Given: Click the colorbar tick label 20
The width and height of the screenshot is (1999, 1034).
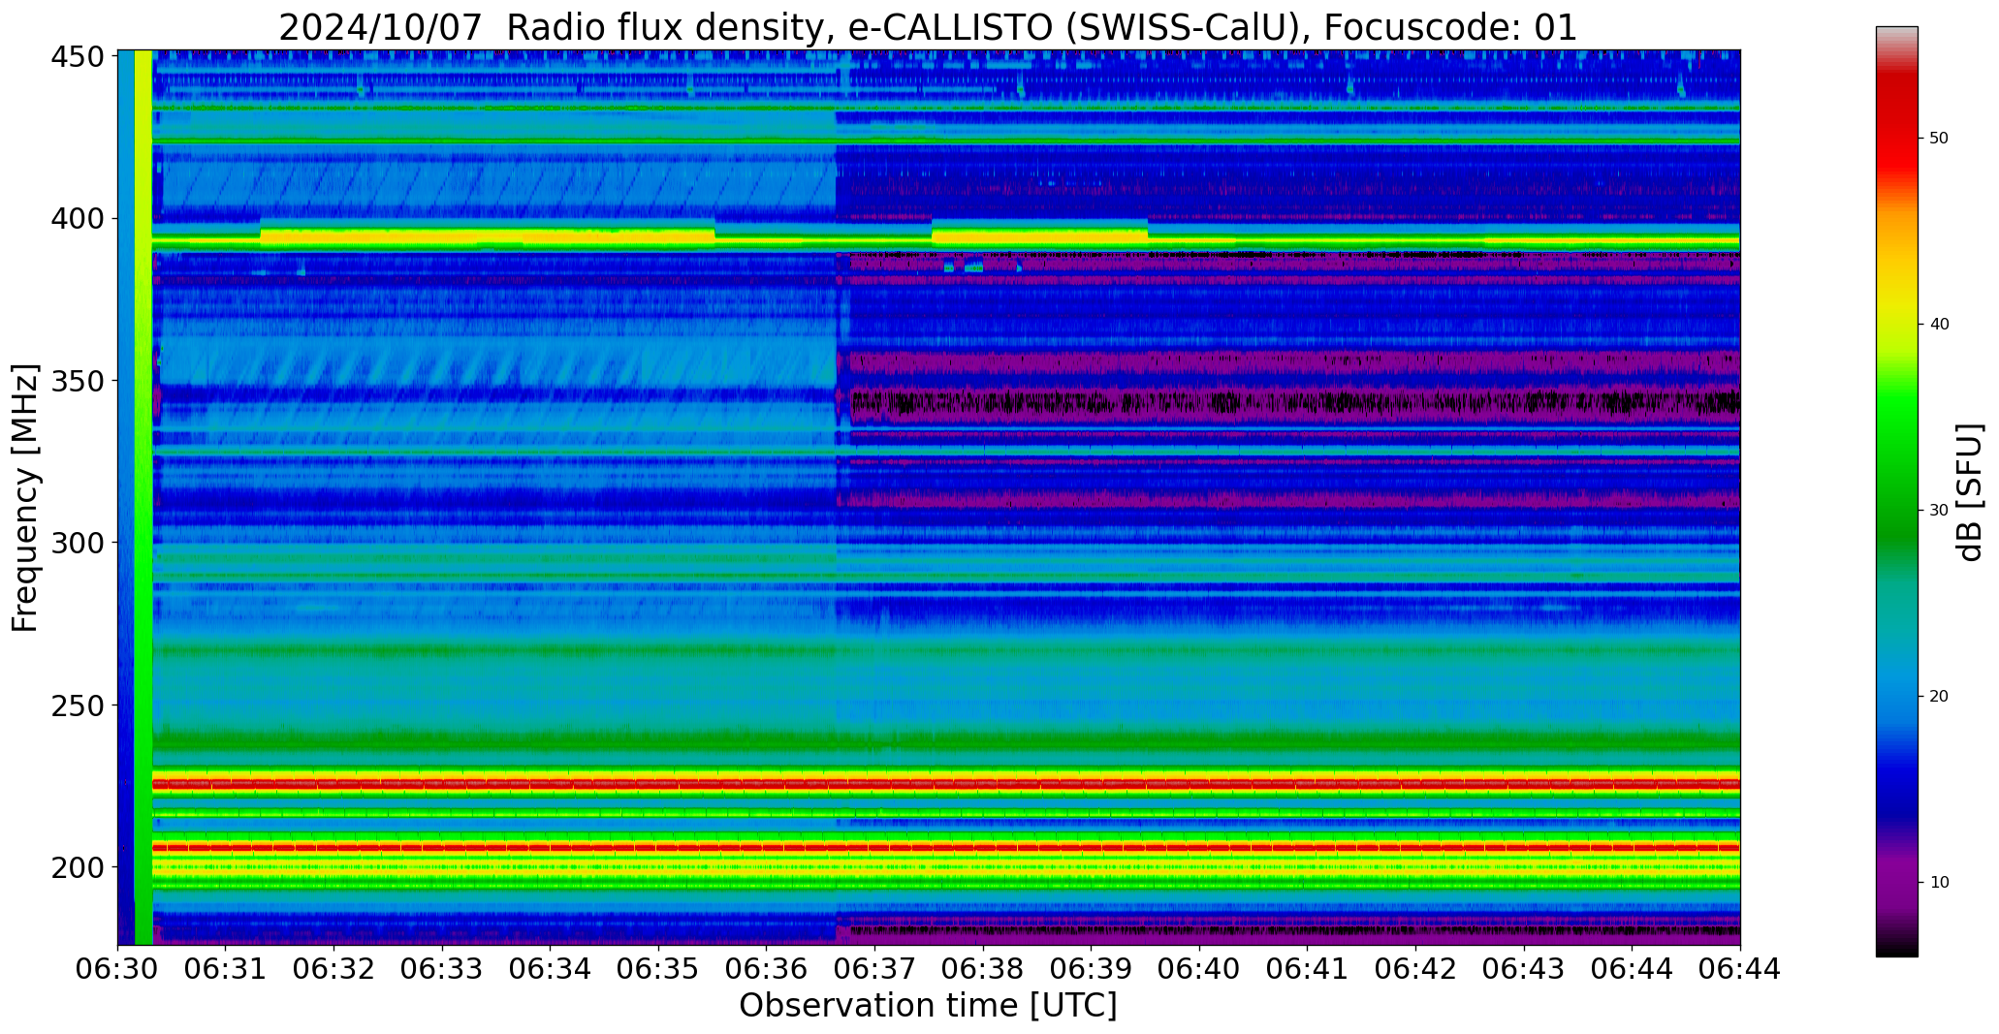Looking at the screenshot, I should (x=1939, y=697).
